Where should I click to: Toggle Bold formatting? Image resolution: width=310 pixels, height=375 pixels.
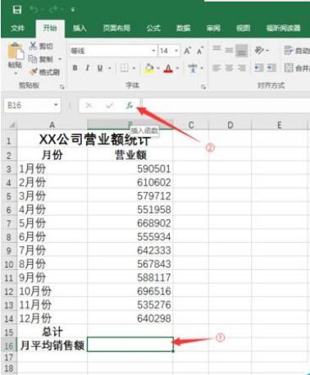(75, 68)
